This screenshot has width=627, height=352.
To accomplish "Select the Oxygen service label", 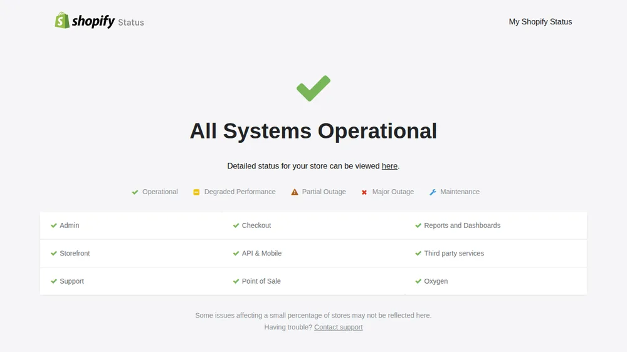I will pos(436,281).
